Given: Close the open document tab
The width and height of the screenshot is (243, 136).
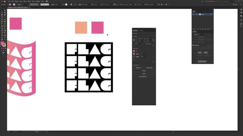Looking at the screenshot, I should pyautogui.click(x=30, y=8).
